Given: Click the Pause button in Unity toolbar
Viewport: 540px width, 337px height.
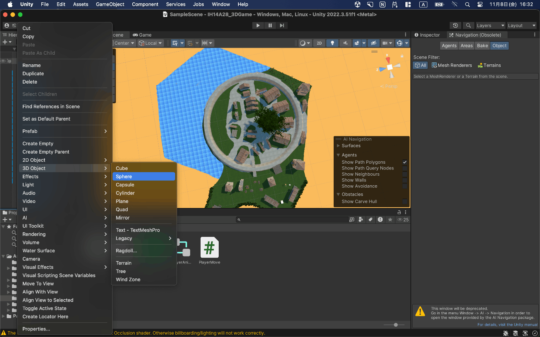Looking at the screenshot, I should [x=270, y=25].
